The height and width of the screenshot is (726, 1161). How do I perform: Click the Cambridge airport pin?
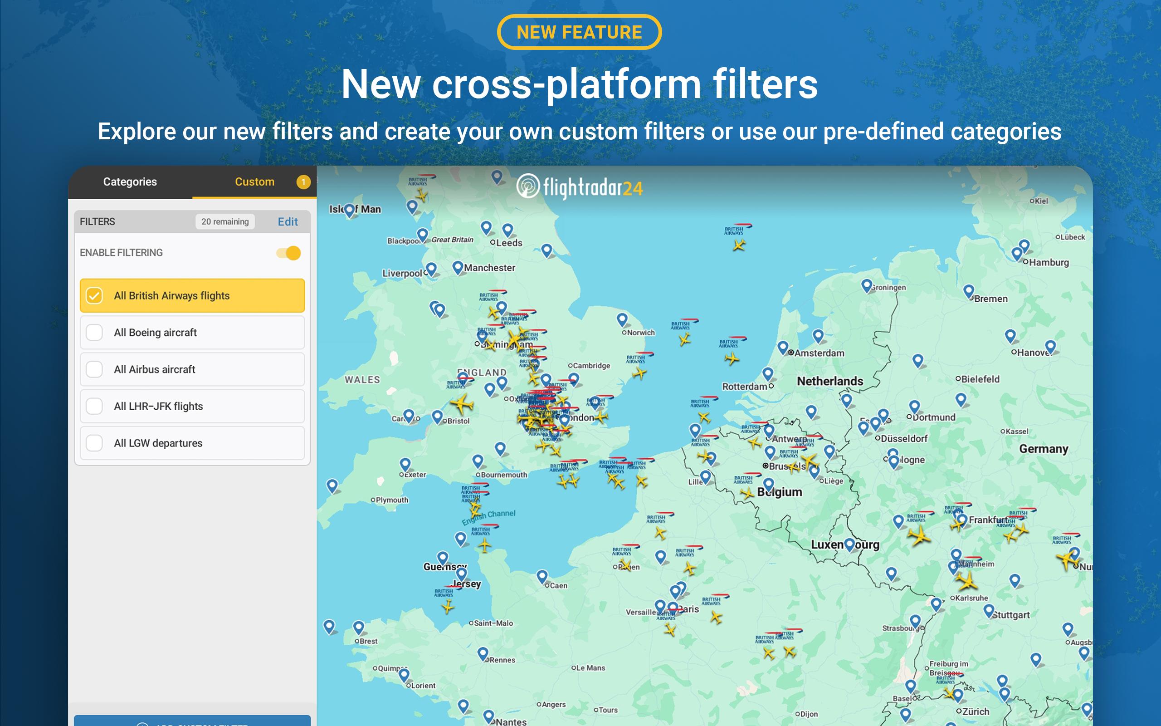[574, 380]
